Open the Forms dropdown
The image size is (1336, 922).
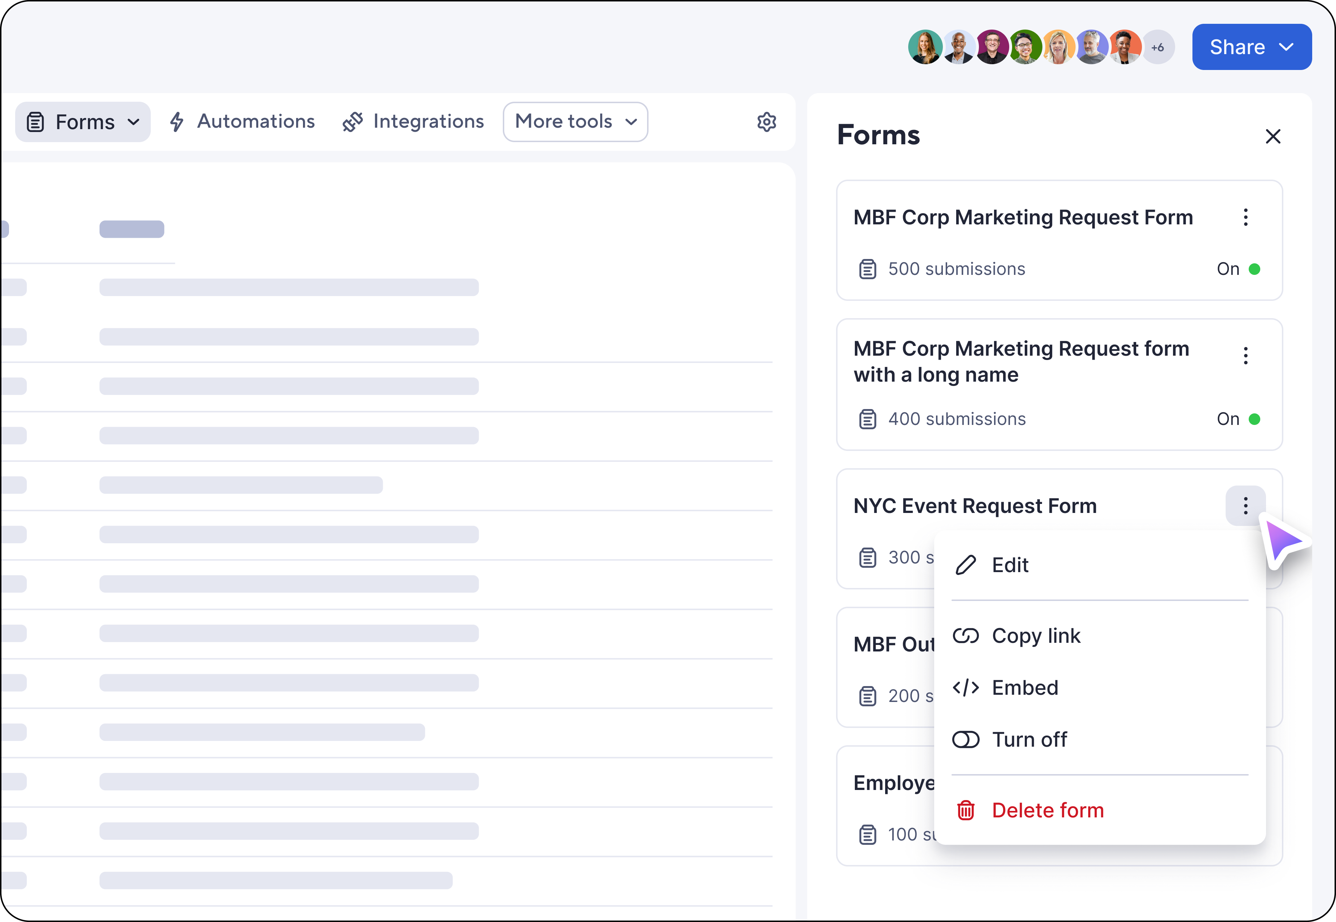point(83,121)
